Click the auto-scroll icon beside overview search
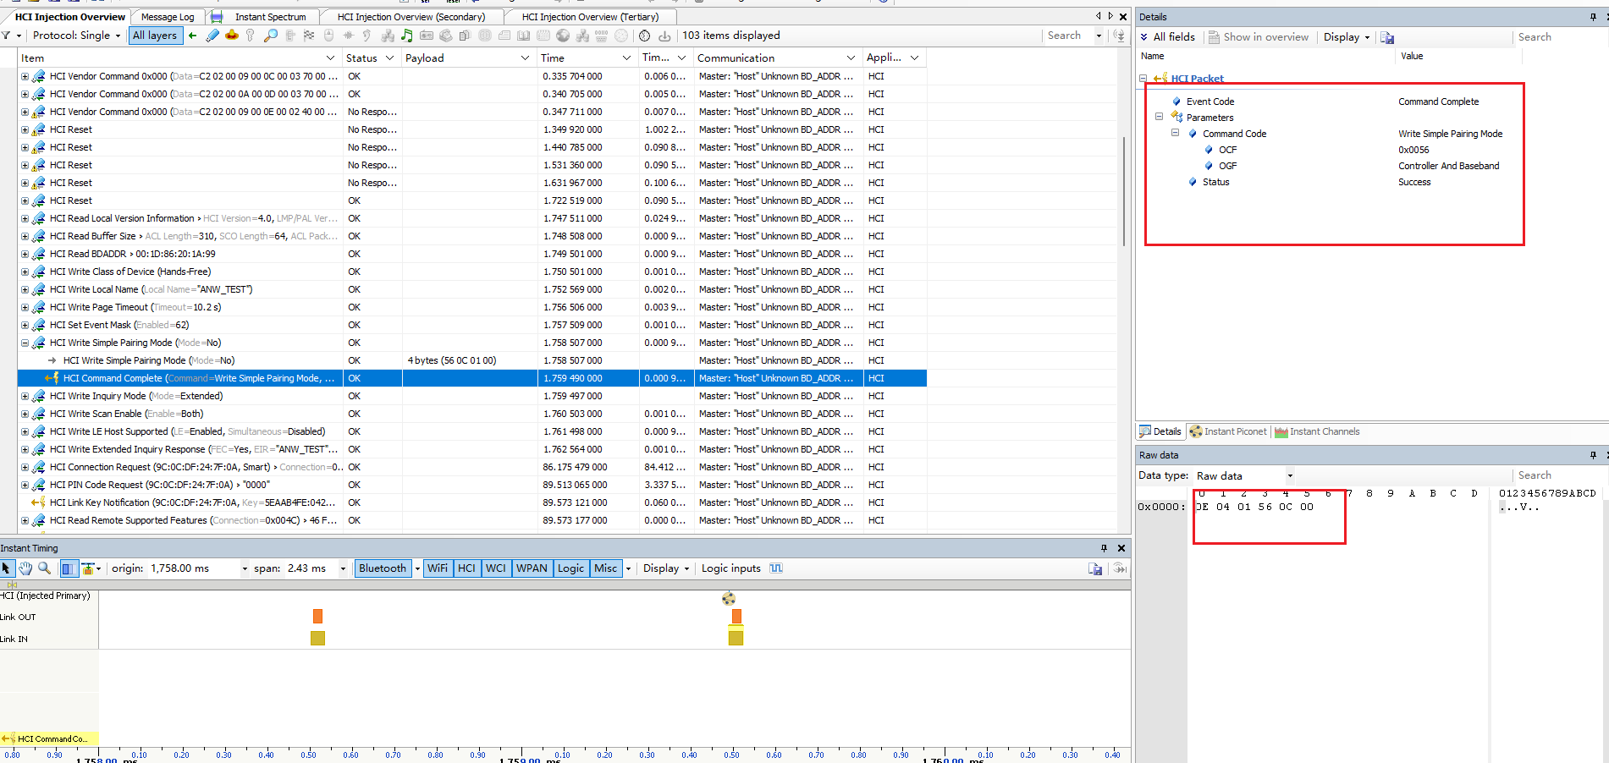This screenshot has width=1609, height=763. (x=1120, y=36)
